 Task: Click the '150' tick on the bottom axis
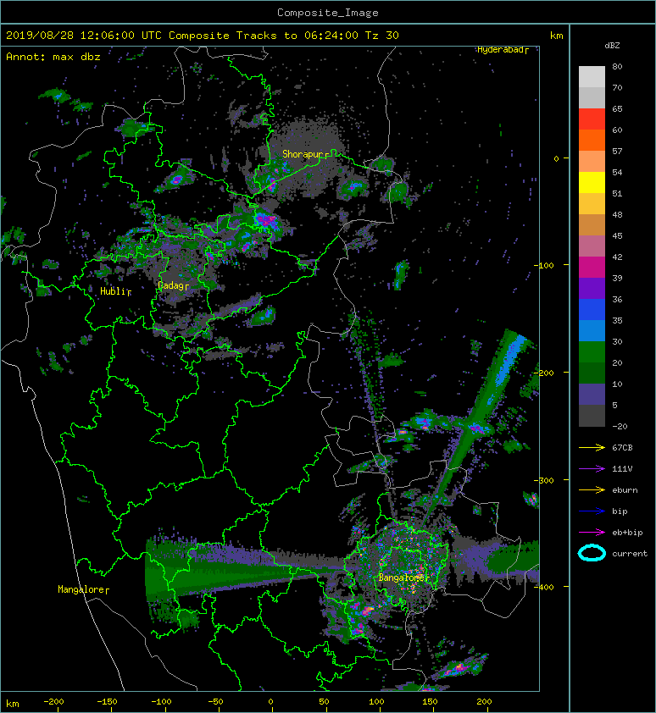pyautogui.click(x=430, y=702)
